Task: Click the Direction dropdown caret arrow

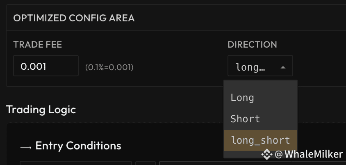Action: (283, 67)
